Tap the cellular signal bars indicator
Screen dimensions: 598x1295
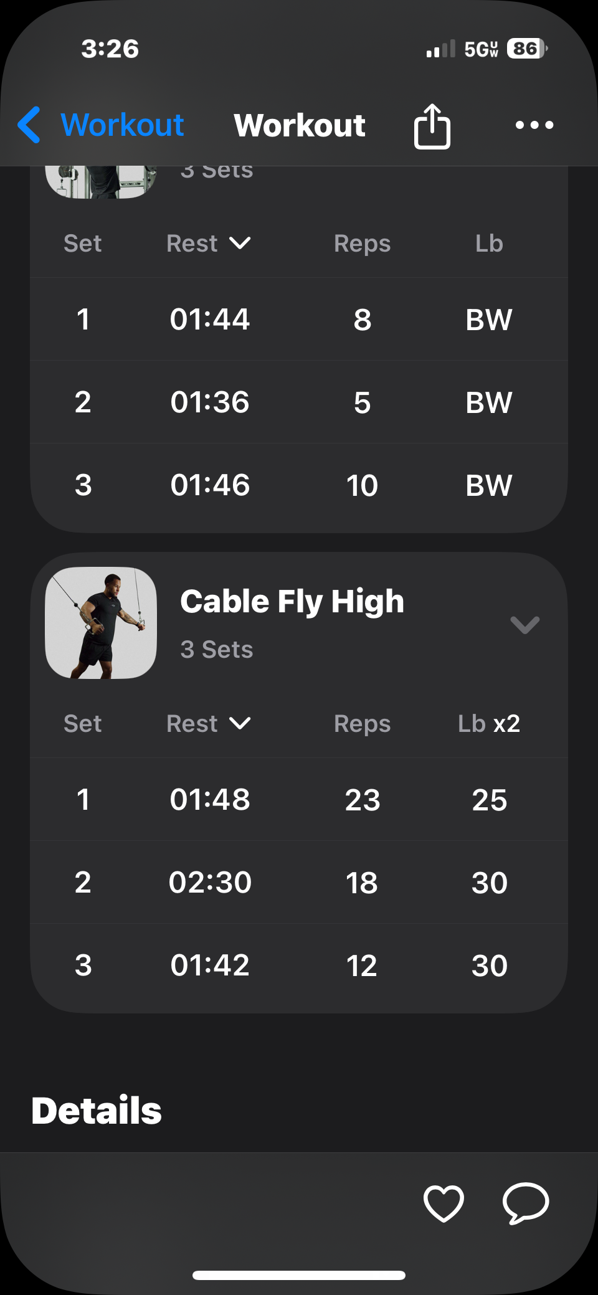(440, 49)
